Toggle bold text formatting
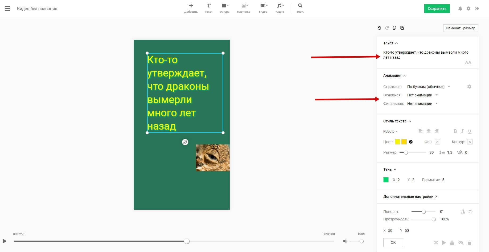This screenshot has height=252, width=489. 455,131
